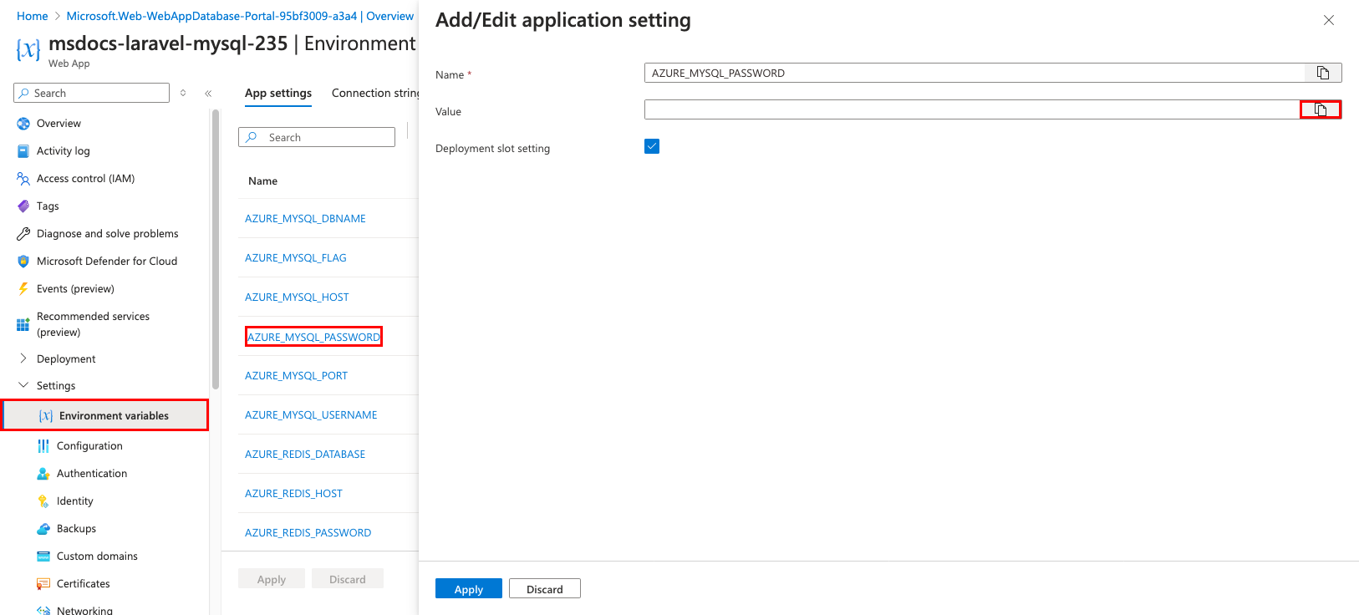The image size is (1359, 615).
Task: Copy the Value field to clipboard
Action: pyautogui.click(x=1321, y=109)
